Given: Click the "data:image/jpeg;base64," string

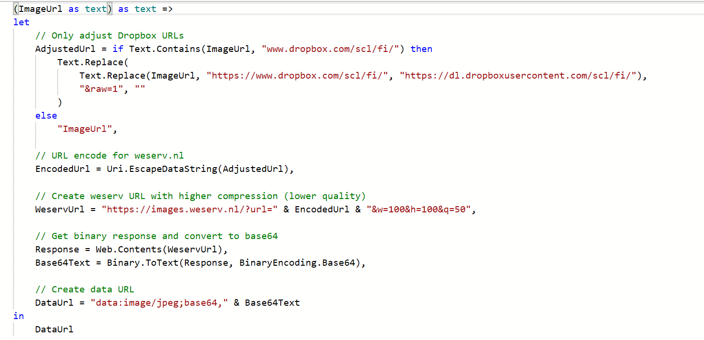Looking at the screenshot, I should [159, 303].
